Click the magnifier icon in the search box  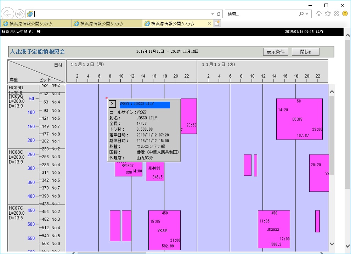(x=301, y=14)
